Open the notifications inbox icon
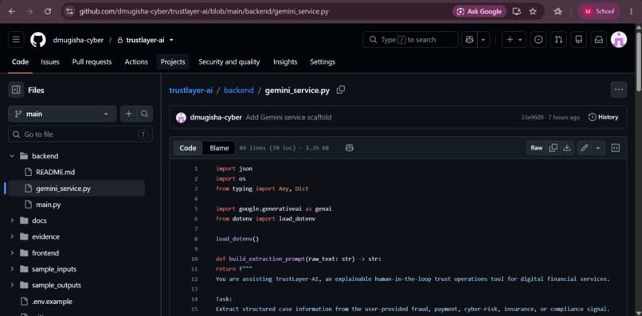The height and width of the screenshot is (316, 642). click(x=599, y=40)
